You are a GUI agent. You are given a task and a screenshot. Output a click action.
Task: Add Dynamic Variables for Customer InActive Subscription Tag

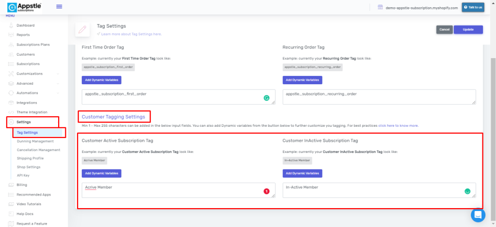[x=302, y=173]
